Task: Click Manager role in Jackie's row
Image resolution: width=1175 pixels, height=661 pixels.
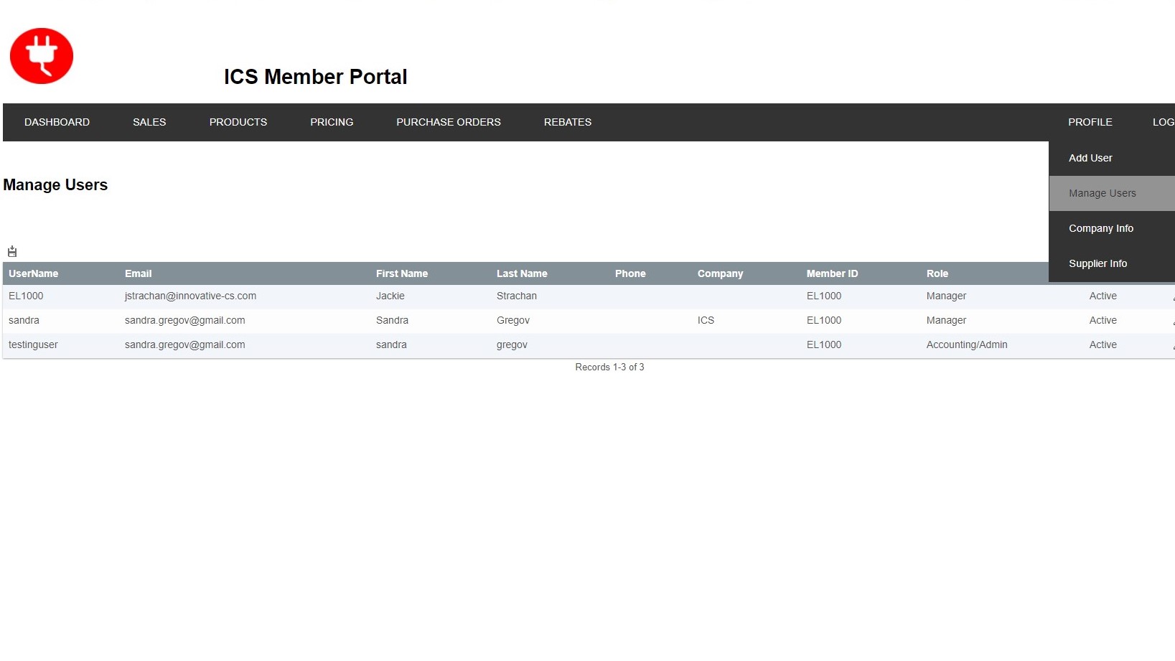Action: tap(946, 296)
